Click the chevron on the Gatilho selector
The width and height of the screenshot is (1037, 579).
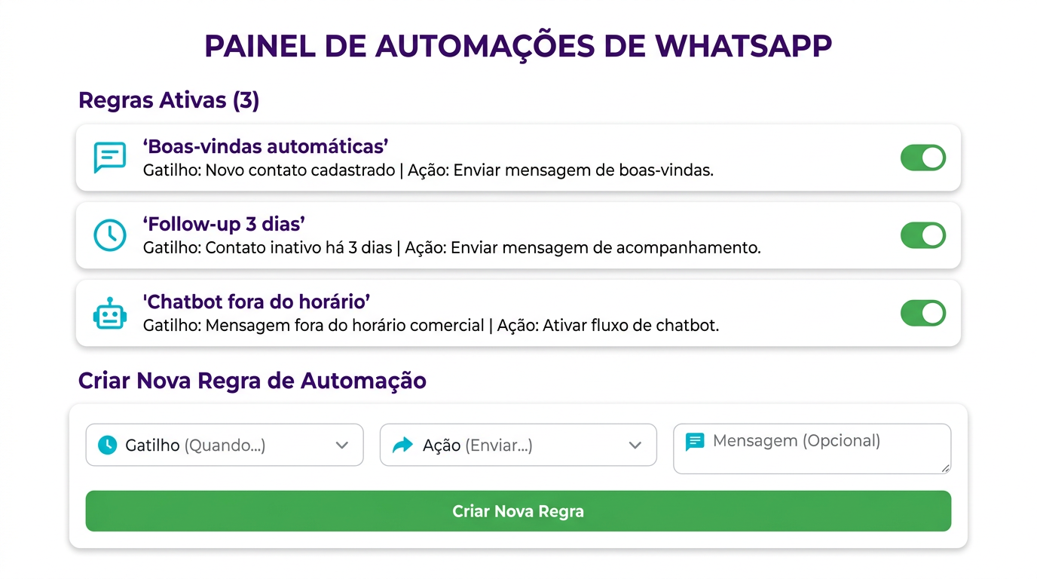[343, 445]
